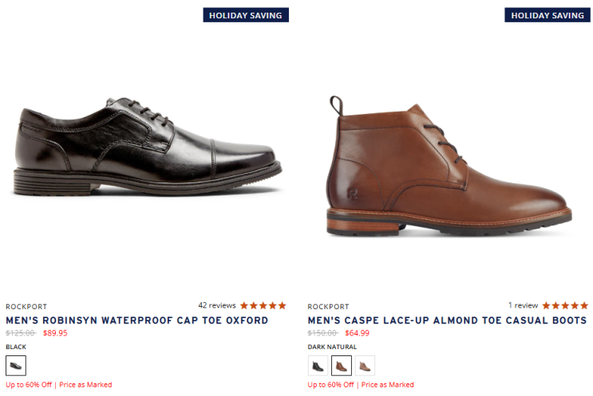
Task: Select the dark natural brown Caspe swatch
Action: [x=342, y=366]
